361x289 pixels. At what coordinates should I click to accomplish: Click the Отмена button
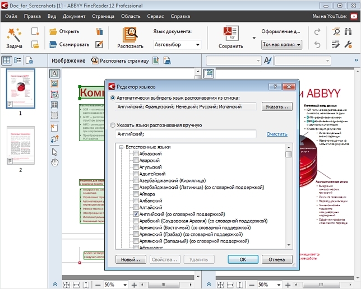click(277, 259)
